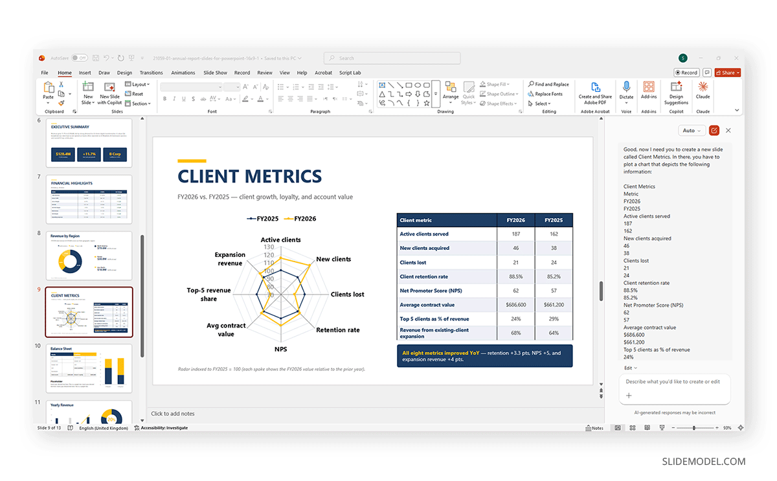Start presentation from beginning icon

tap(131, 58)
